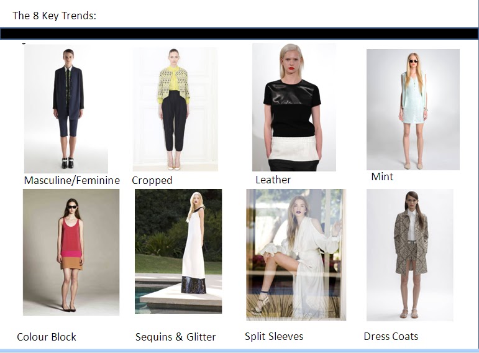Click the 'The 8 Key Trends:' heading

coord(55,16)
